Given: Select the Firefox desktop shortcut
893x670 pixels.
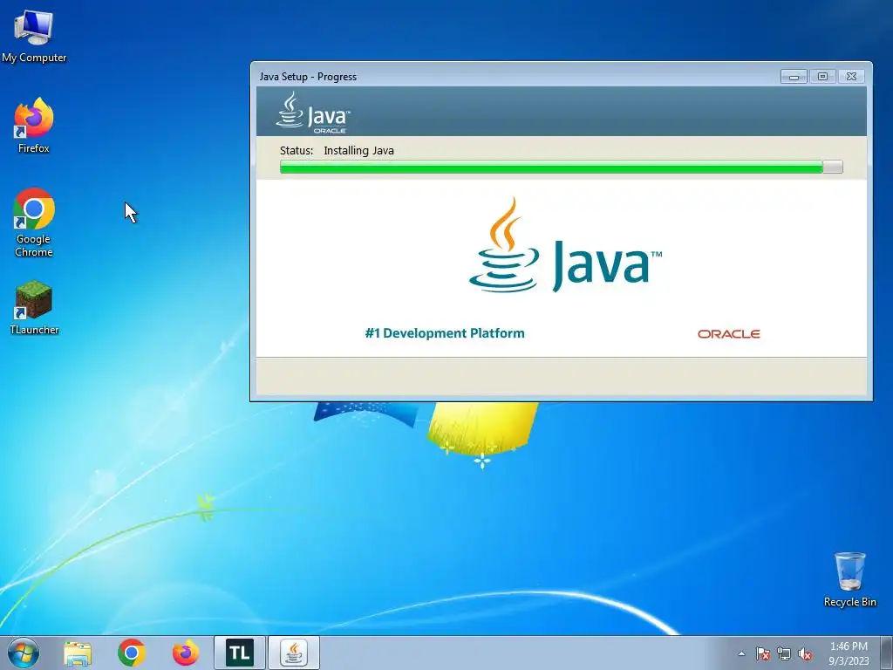Looking at the screenshot, I should (34, 125).
